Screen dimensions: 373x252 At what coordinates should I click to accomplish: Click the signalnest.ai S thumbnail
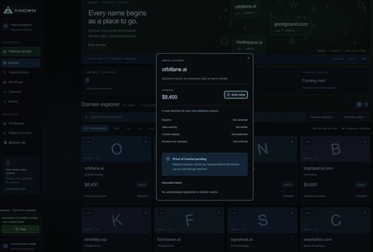(262, 220)
